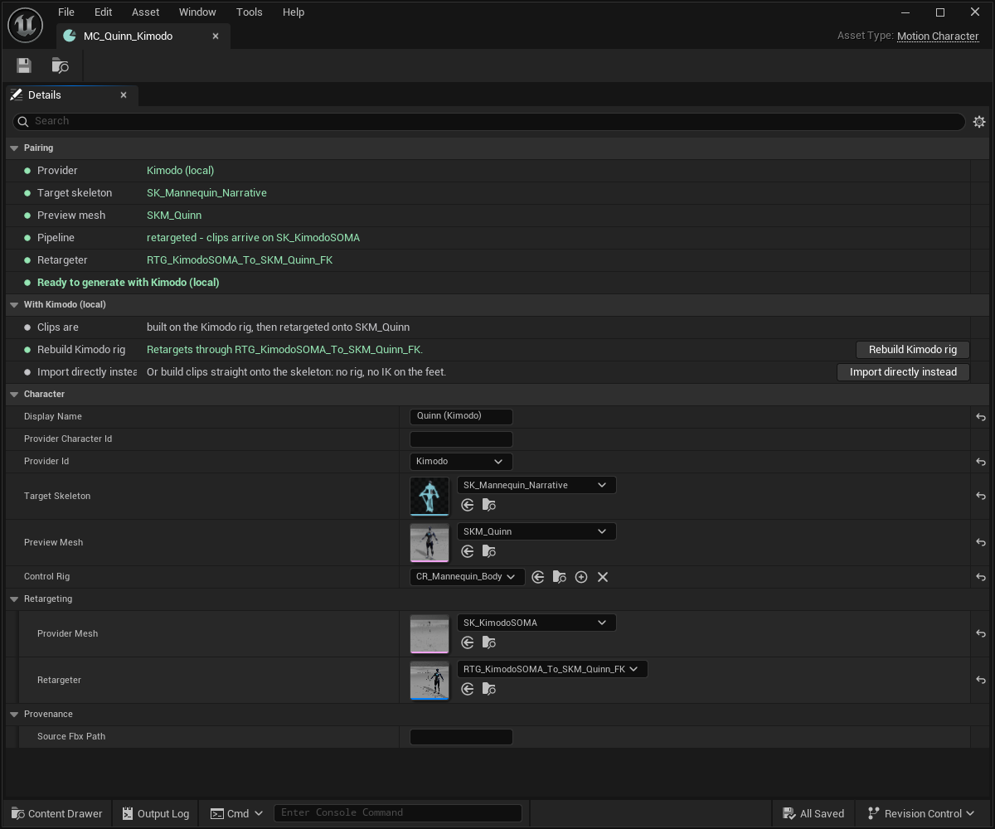Use selected asset for Provider Mesh
The height and width of the screenshot is (829, 995).
(468, 642)
